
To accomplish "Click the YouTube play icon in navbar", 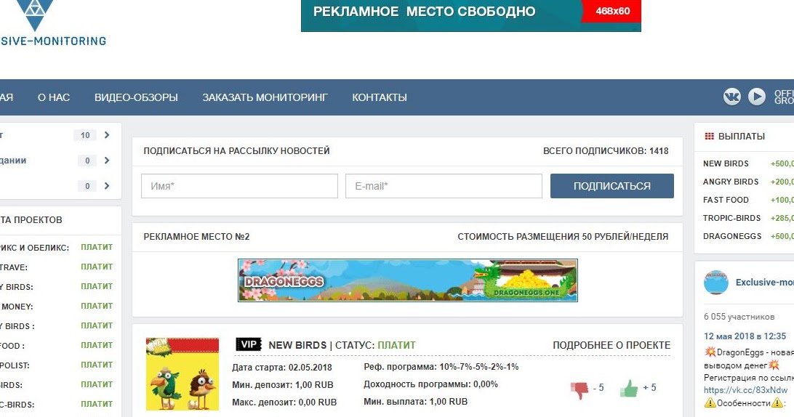I will tap(757, 97).
